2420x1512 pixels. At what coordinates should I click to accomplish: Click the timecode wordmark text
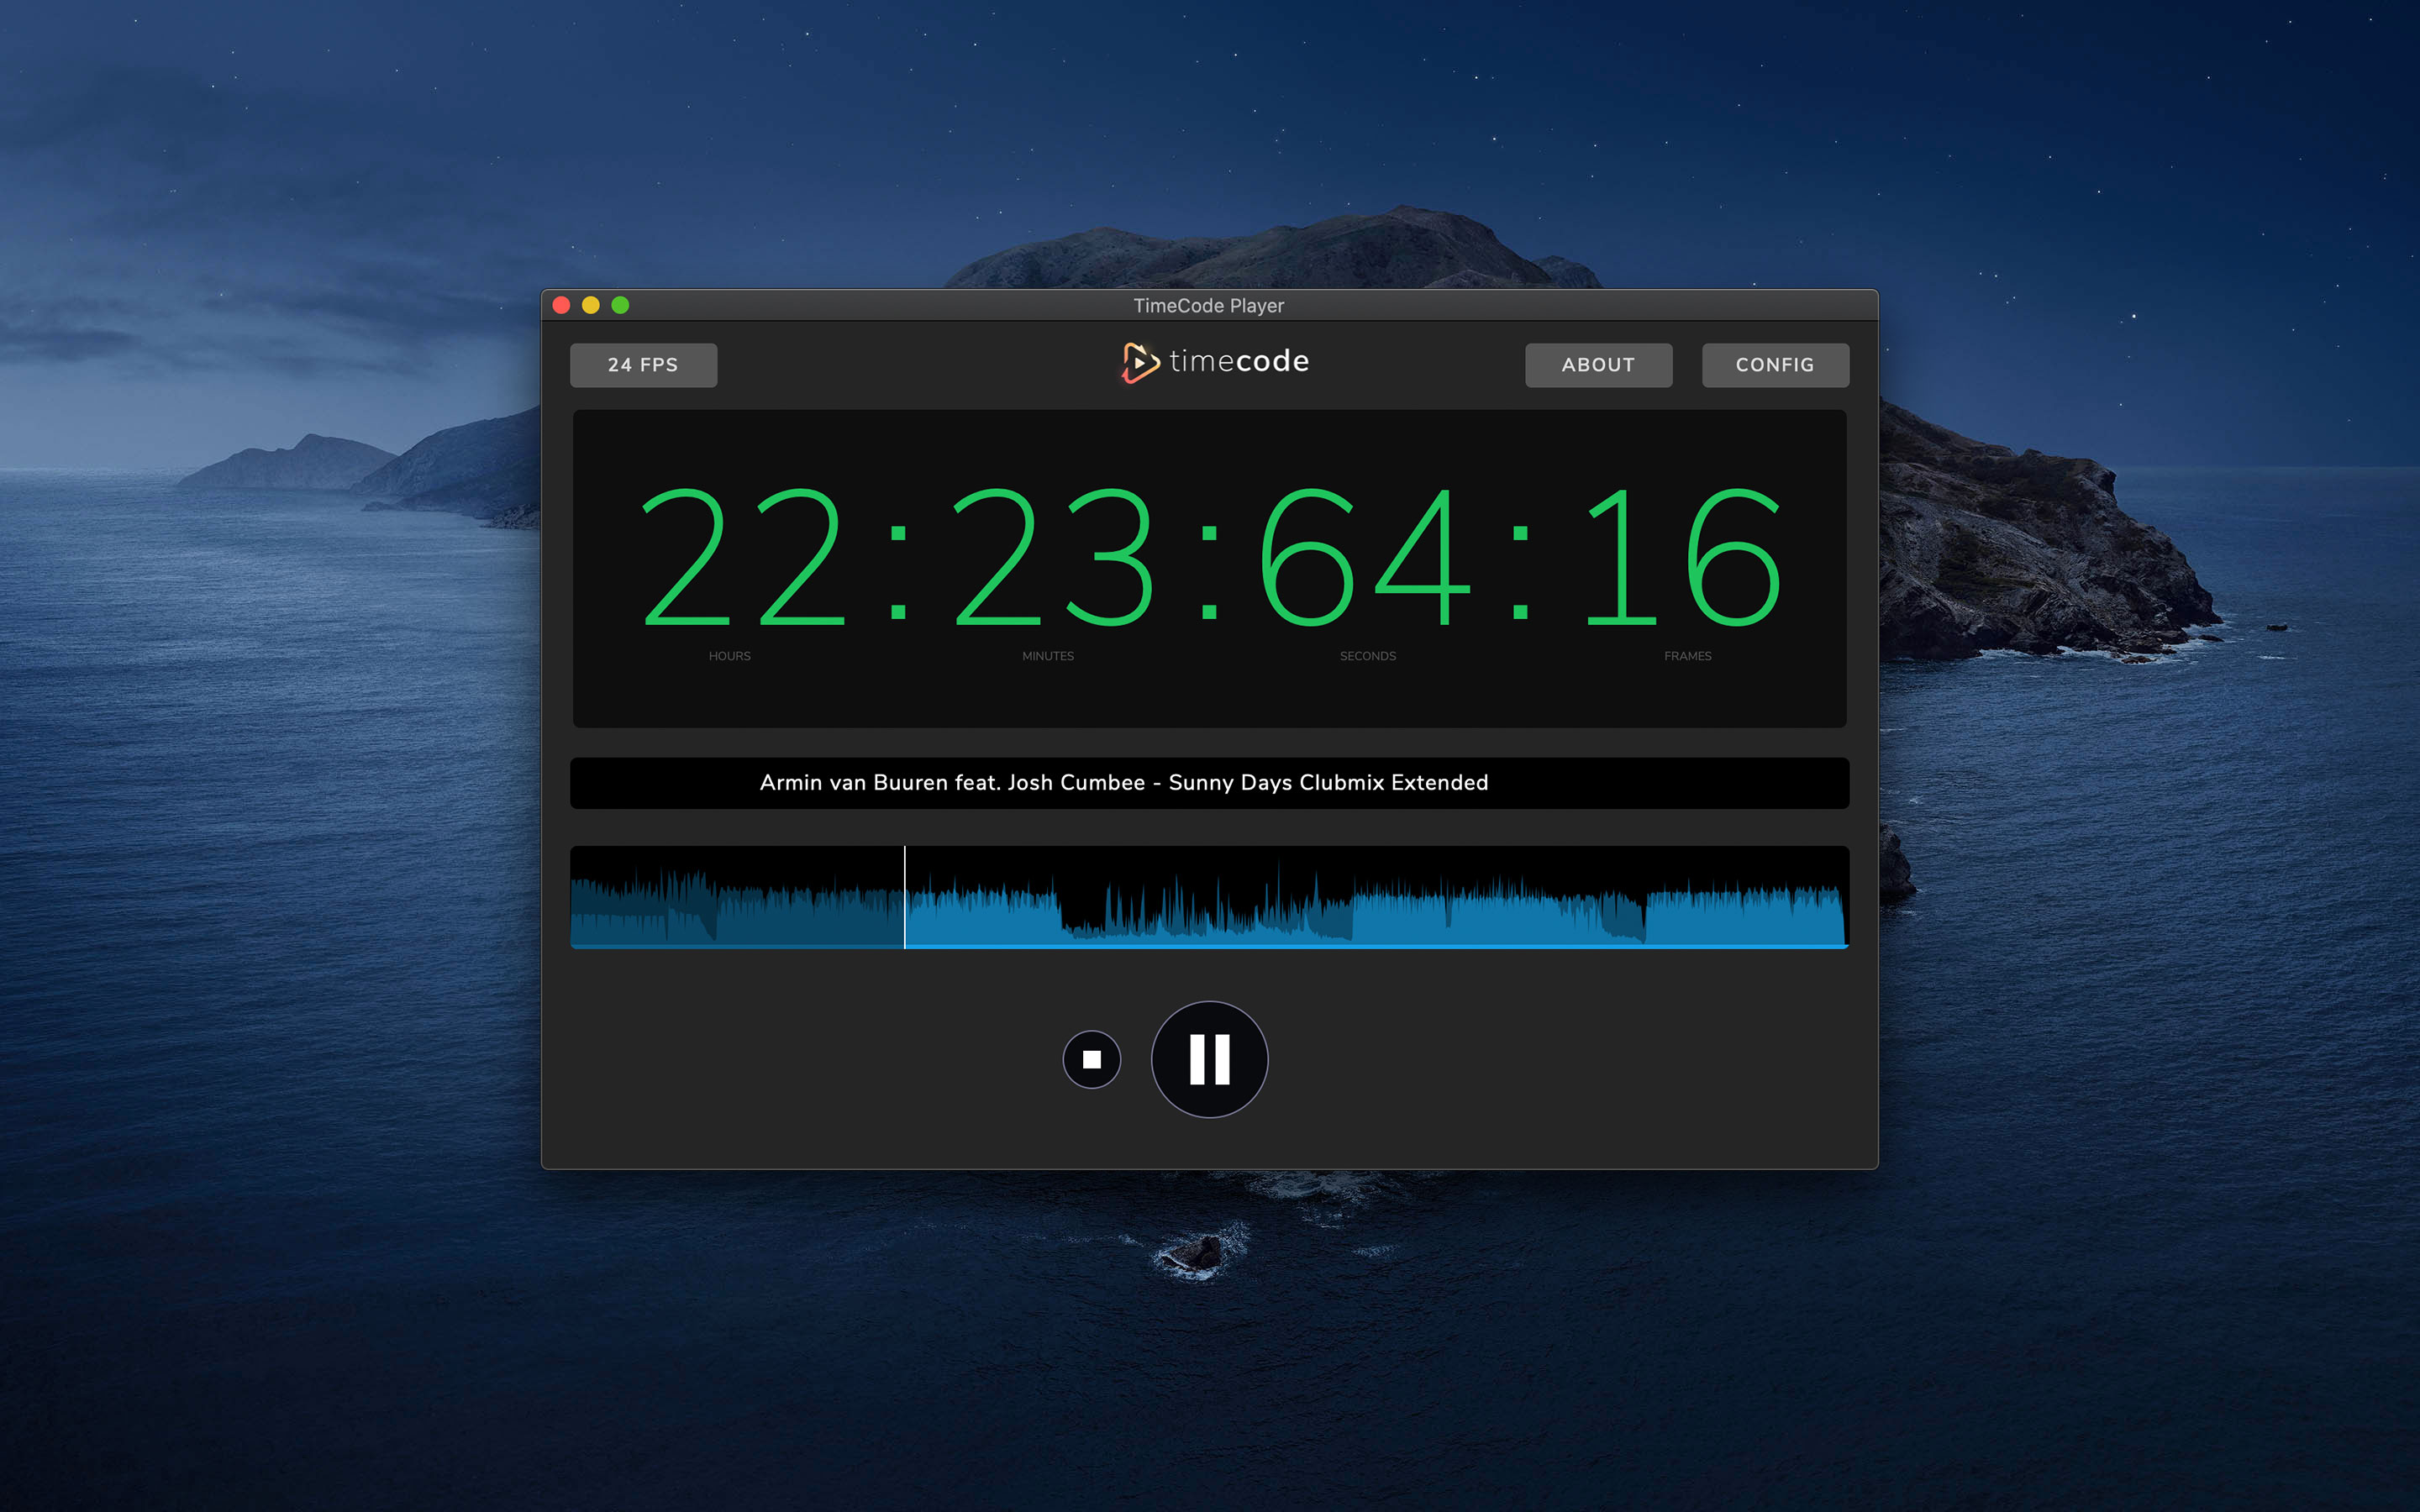point(1239,361)
